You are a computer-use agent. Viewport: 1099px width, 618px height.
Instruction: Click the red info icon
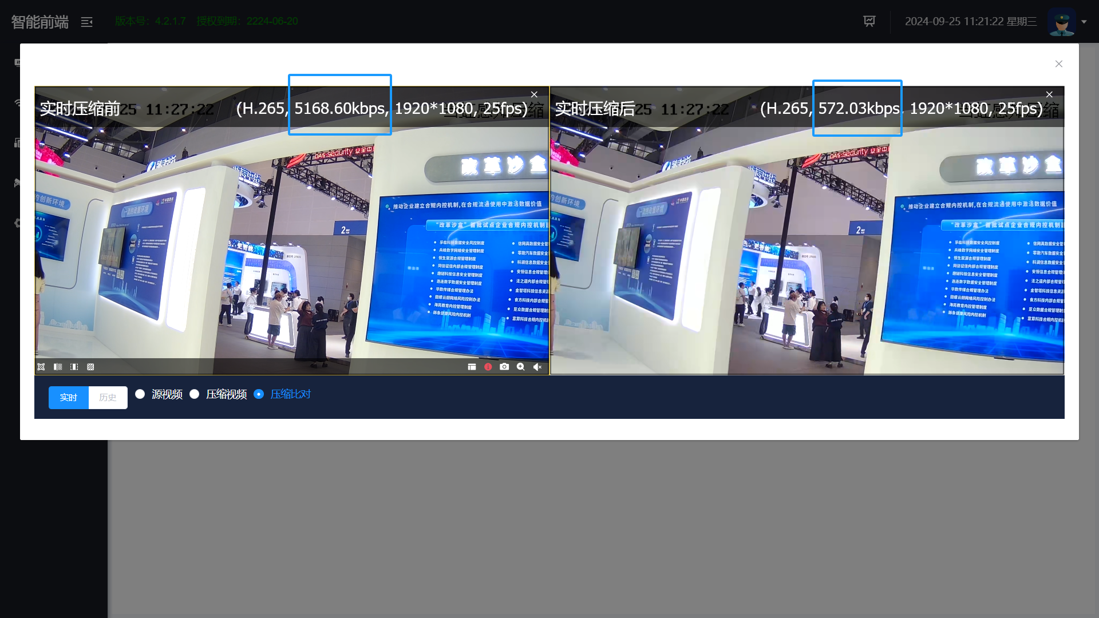488,367
